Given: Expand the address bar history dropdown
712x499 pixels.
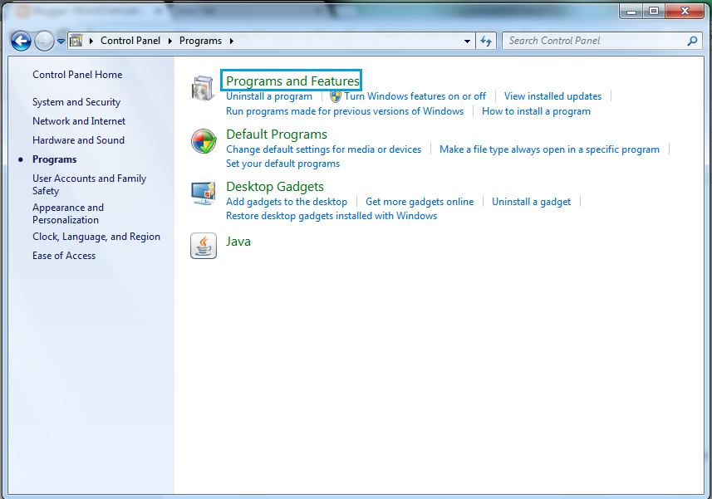Looking at the screenshot, I should coord(467,42).
